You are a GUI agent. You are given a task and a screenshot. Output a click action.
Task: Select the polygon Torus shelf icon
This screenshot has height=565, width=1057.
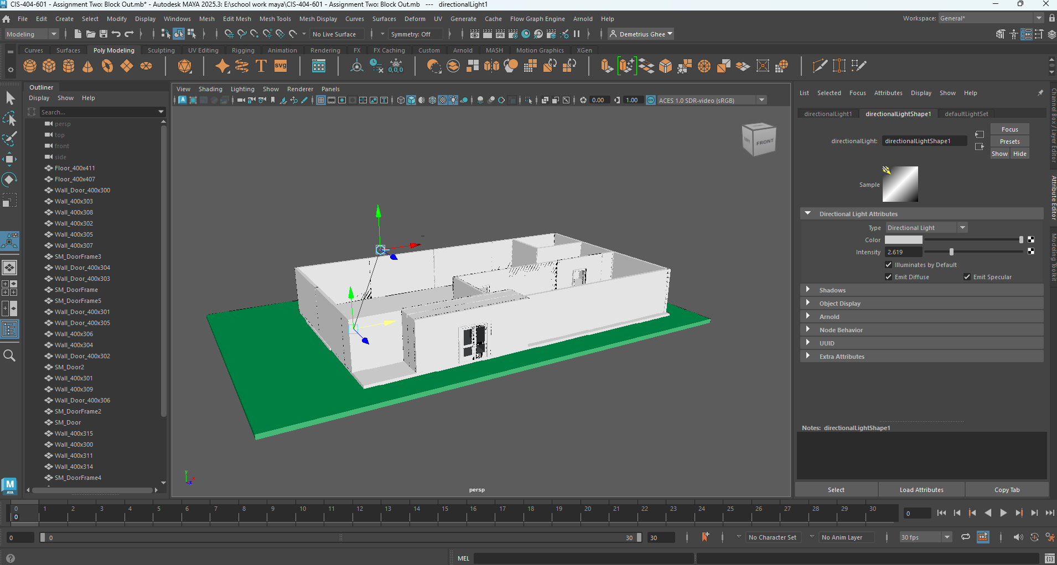107,66
